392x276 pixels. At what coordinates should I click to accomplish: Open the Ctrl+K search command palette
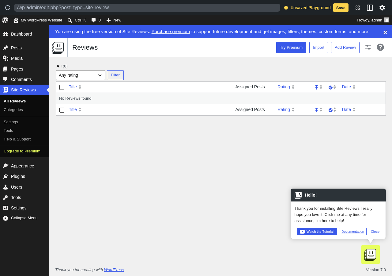pyautogui.click(x=77, y=20)
